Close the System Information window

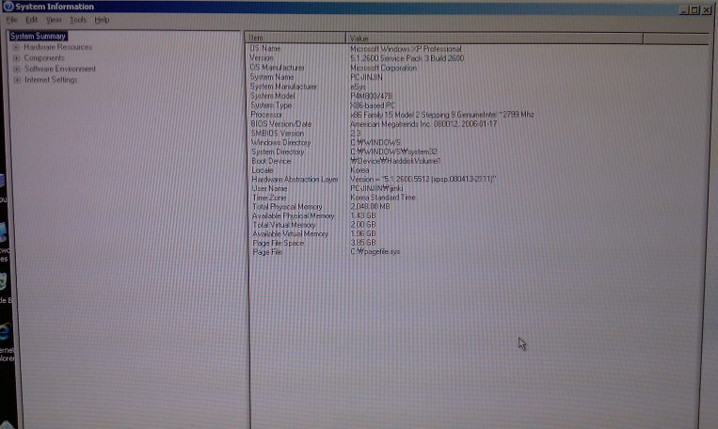coord(706,9)
